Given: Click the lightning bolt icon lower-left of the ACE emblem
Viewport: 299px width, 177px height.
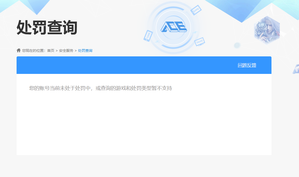Looking at the screenshot, I should [158, 41].
